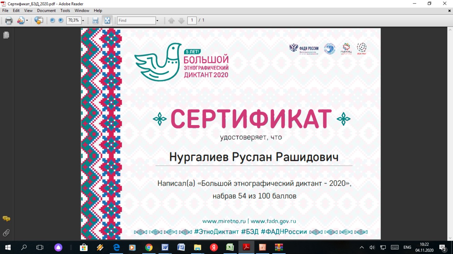Click inside the Find search field
This screenshot has width=453, height=254.
[x=136, y=20]
